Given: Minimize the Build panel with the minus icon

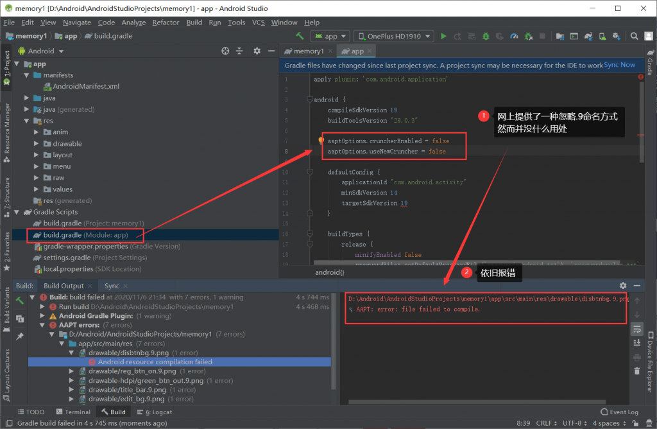Looking at the screenshot, I should 637,286.
